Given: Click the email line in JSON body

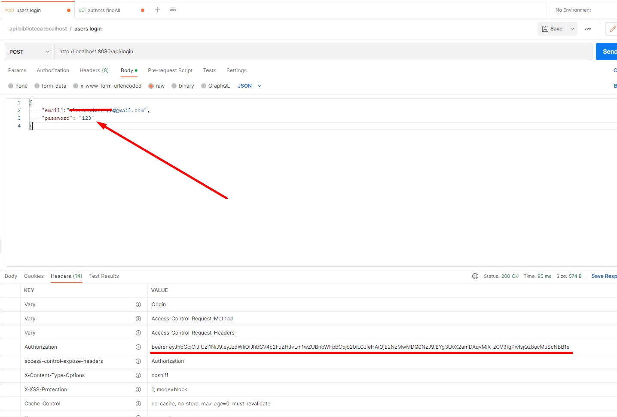Looking at the screenshot, I should pyautogui.click(x=95, y=110).
